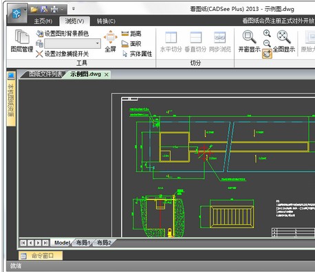Select the 实体属性 entity properties tool
315x272 pixels.
[x=137, y=54]
